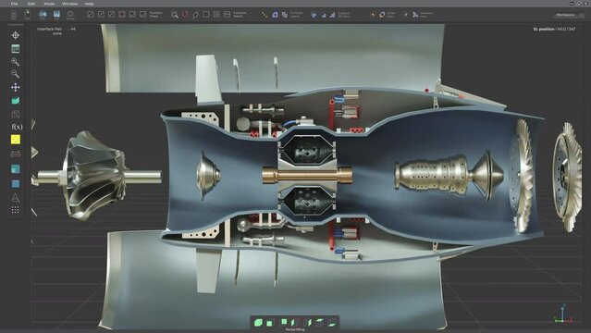
Task: Click the yellow square highlighted sidebar tool
Action: click(16, 140)
